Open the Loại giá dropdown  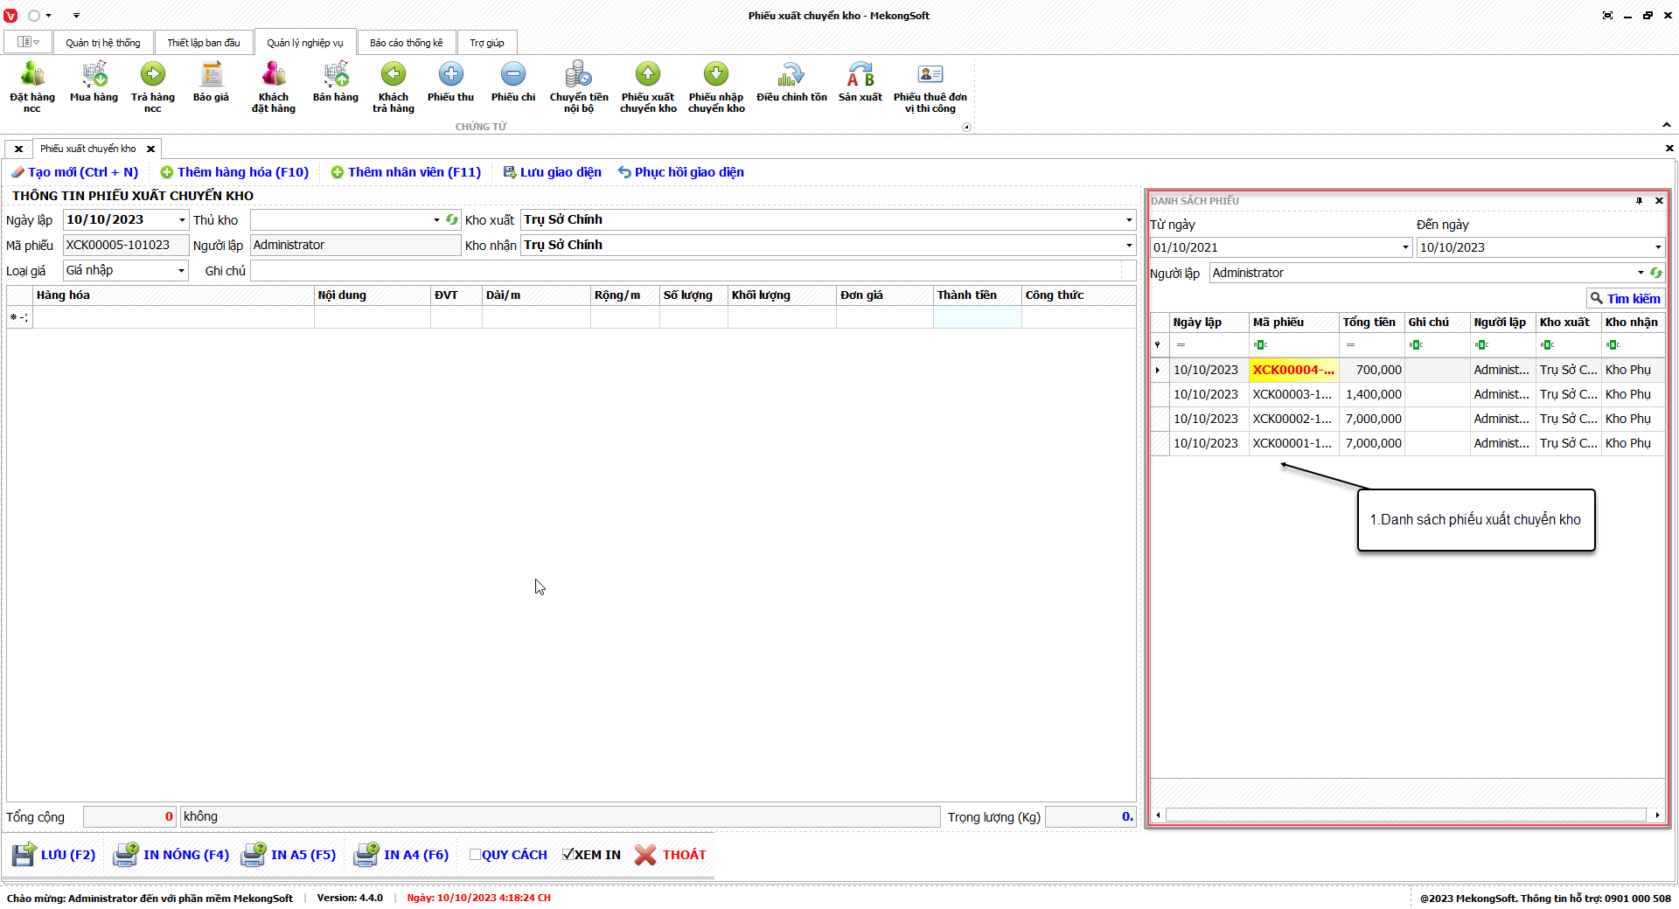point(181,271)
